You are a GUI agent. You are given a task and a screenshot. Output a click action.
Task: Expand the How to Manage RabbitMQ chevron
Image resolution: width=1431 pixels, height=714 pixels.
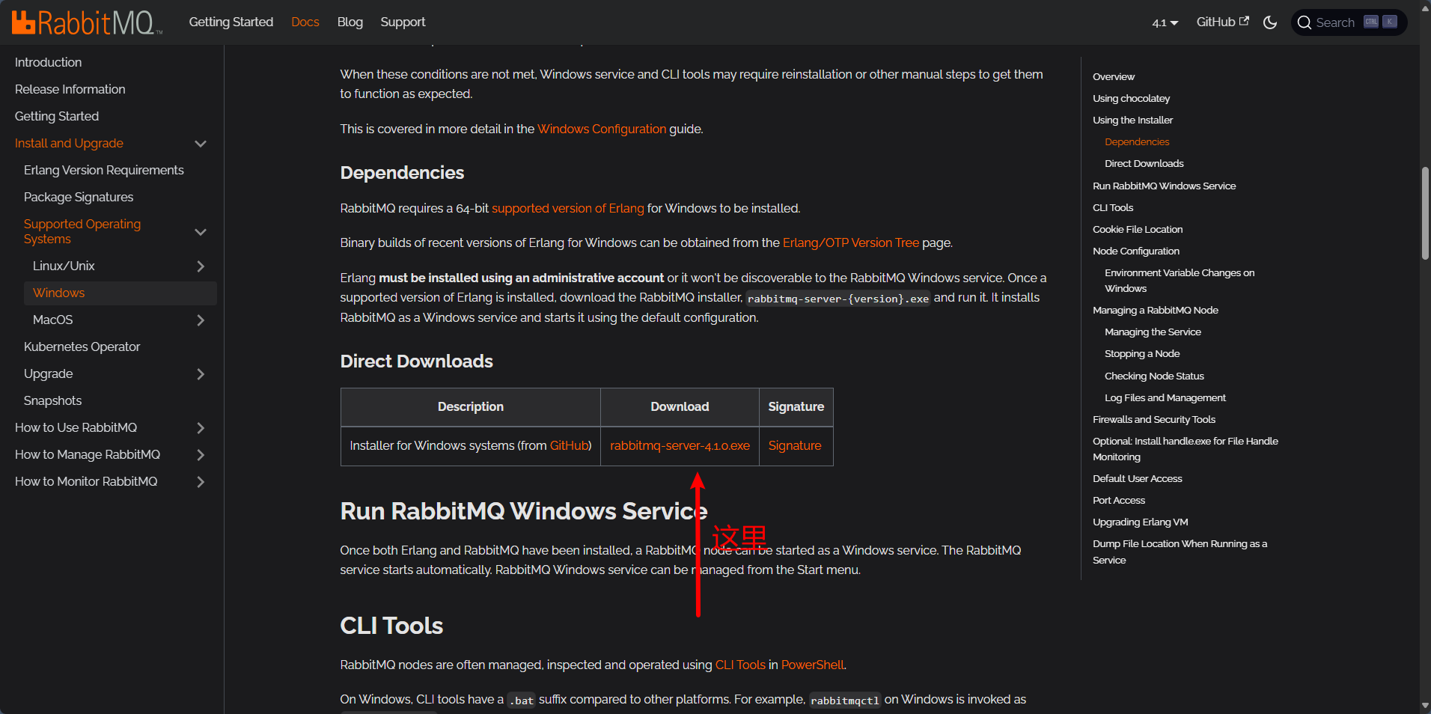(201, 454)
